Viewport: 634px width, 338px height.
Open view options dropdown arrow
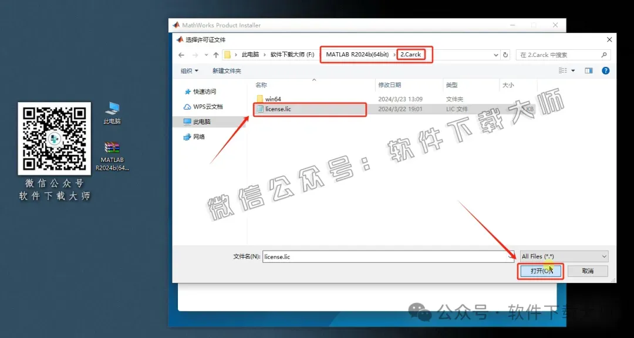[x=573, y=71]
